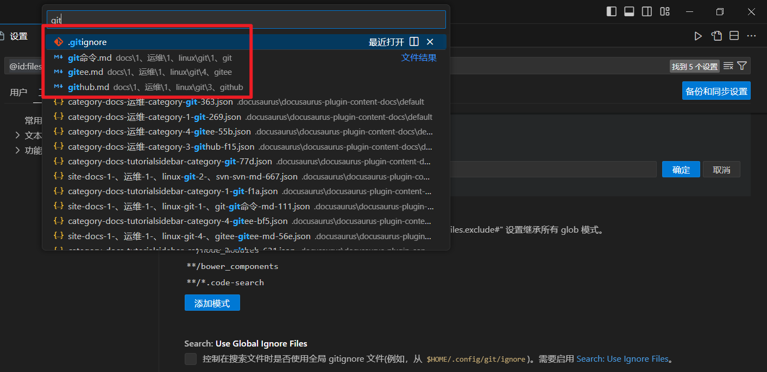Screen dimensions: 767x372
Task: Select 常用 in the settings tree
Action: coord(33,120)
